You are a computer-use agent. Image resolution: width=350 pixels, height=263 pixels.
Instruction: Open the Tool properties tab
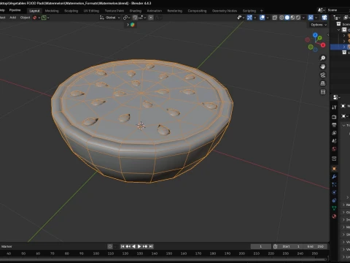tap(334, 107)
